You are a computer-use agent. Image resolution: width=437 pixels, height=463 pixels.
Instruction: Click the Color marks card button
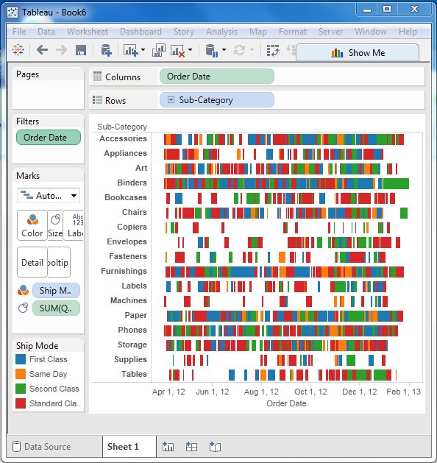pyautogui.click(x=32, y=225)
